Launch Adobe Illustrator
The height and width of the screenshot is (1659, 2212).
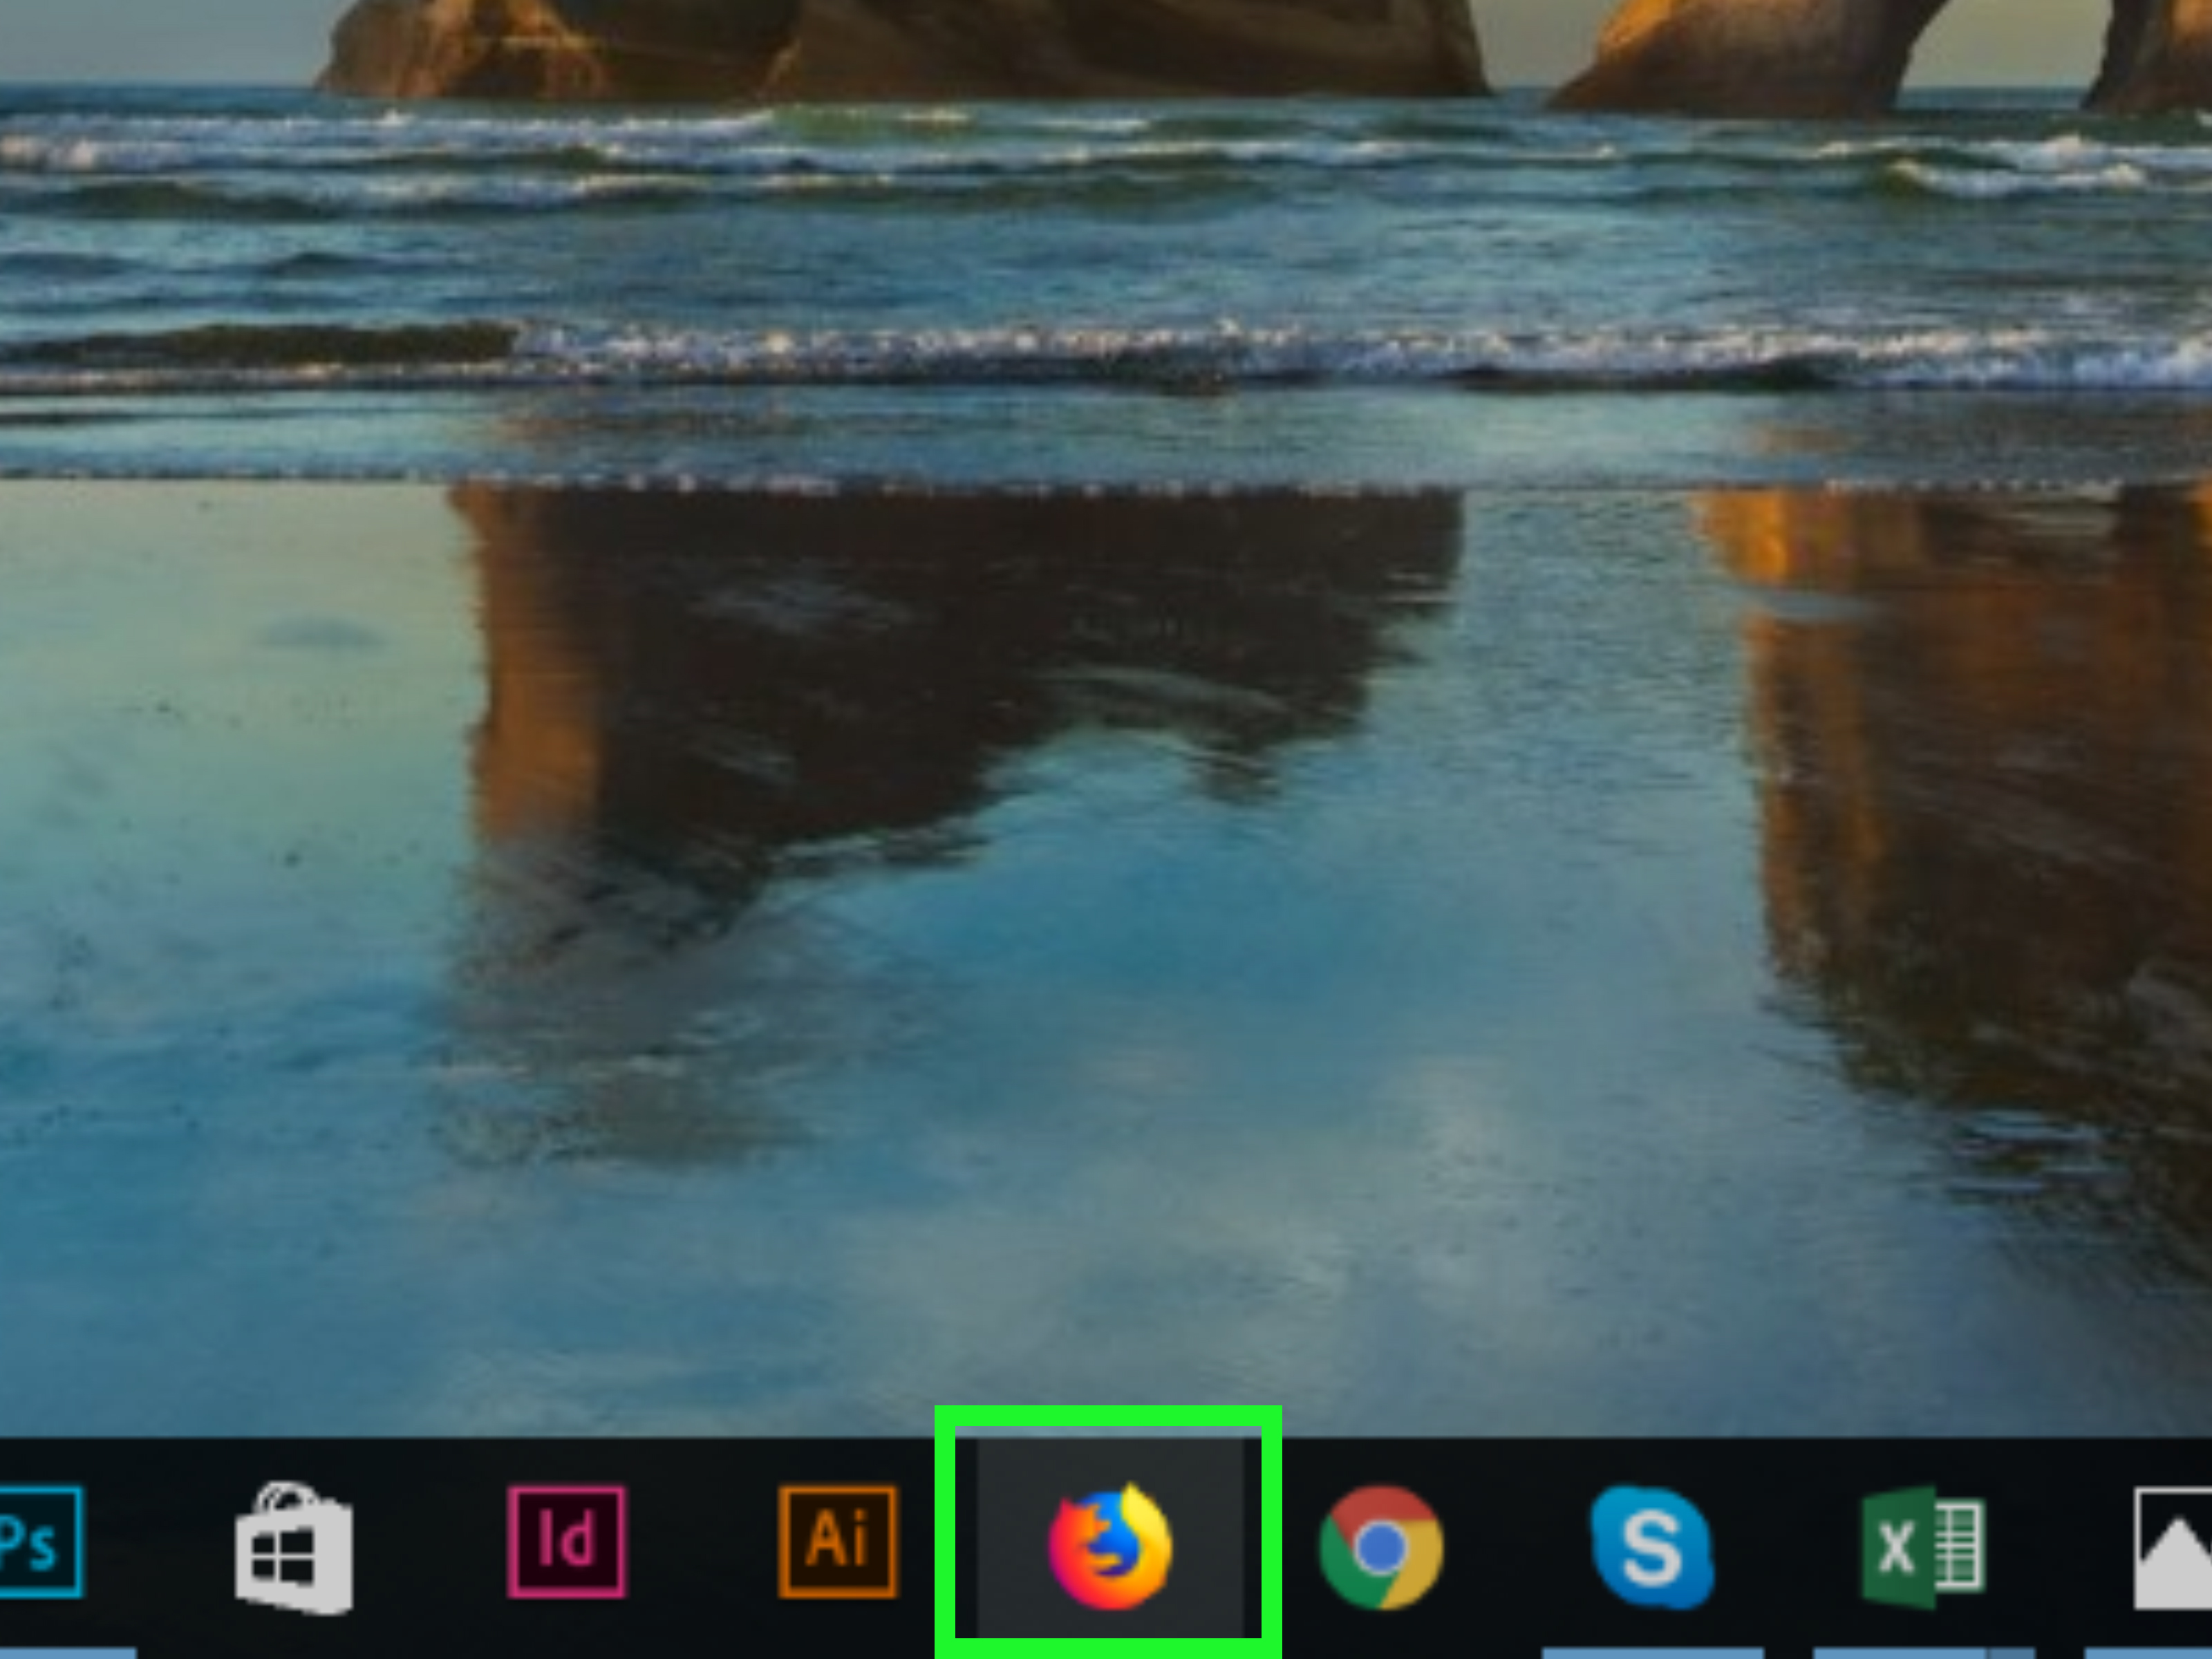tap(838, 1542)
